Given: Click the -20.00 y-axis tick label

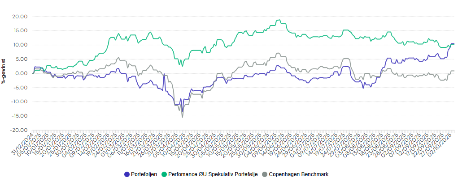Looking at the screenshot, I should [x=20, y=131].
